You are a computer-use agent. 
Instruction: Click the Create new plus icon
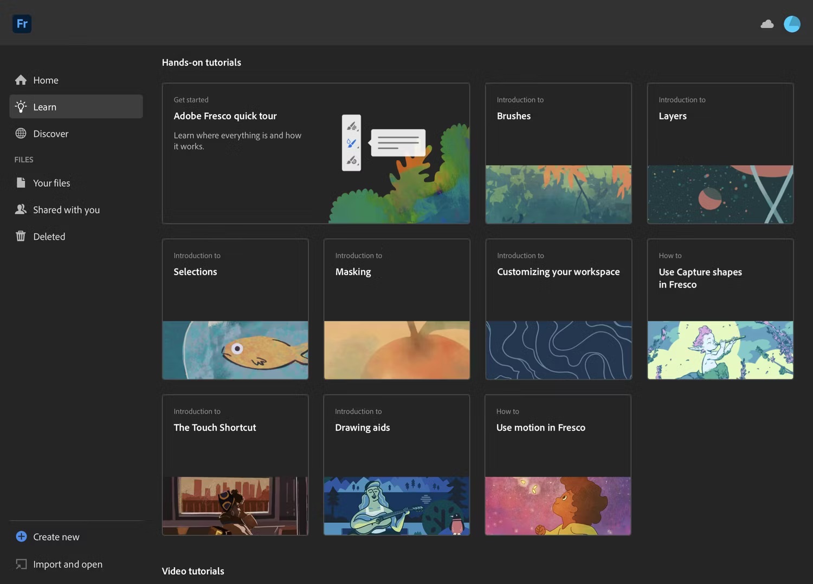pos(21,536)
